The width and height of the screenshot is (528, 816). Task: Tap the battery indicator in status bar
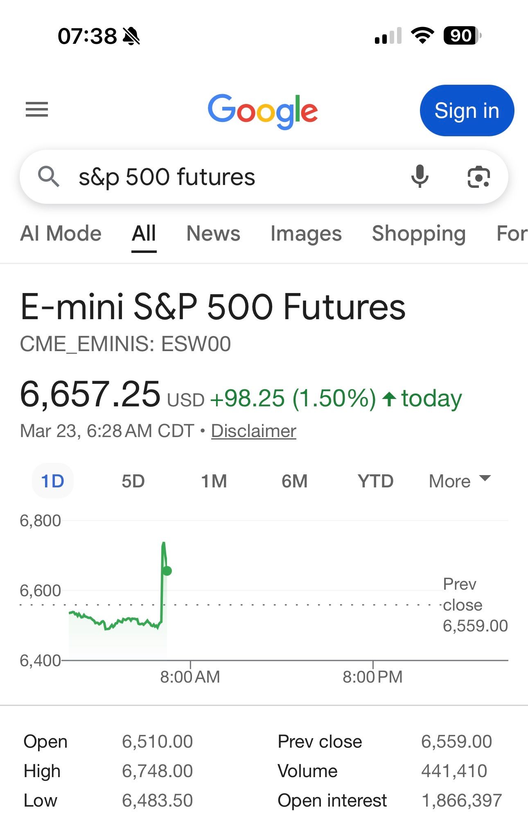click(x=463, y=36)
